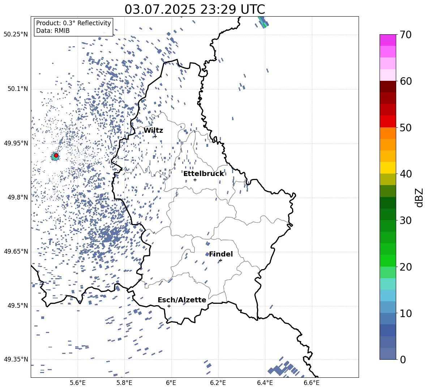428x390 pixels.
Task: Click the magenta 70 dBZ color band
Action: pos(388,40)
